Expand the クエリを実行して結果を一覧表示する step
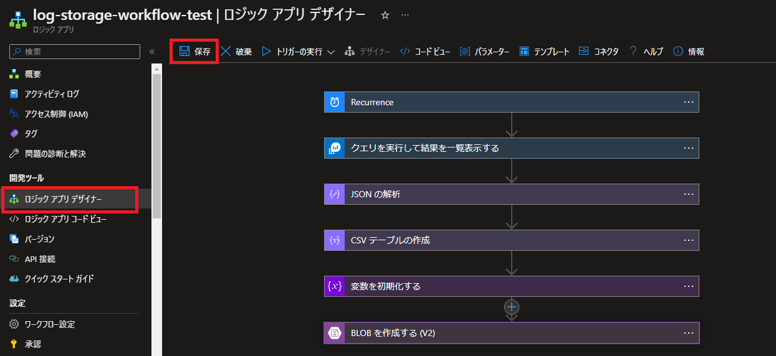Screen dimensions: 776x356 point(511,148)
